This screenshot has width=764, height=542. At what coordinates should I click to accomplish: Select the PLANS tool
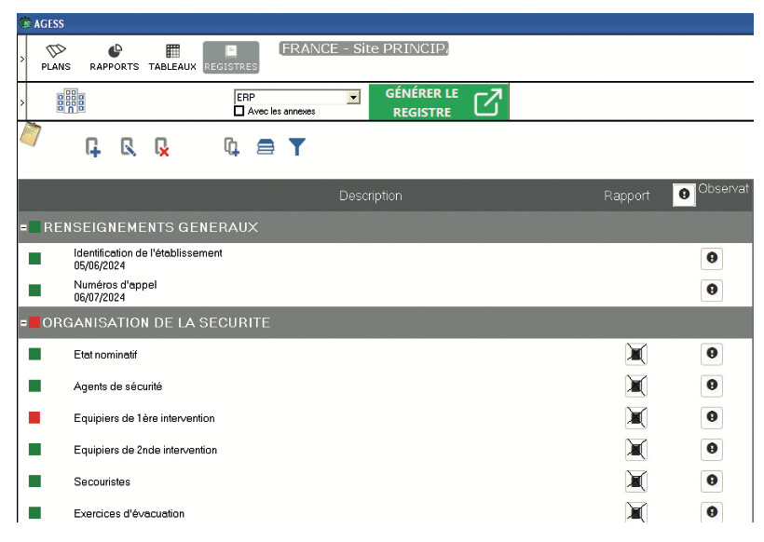(58, 56)
